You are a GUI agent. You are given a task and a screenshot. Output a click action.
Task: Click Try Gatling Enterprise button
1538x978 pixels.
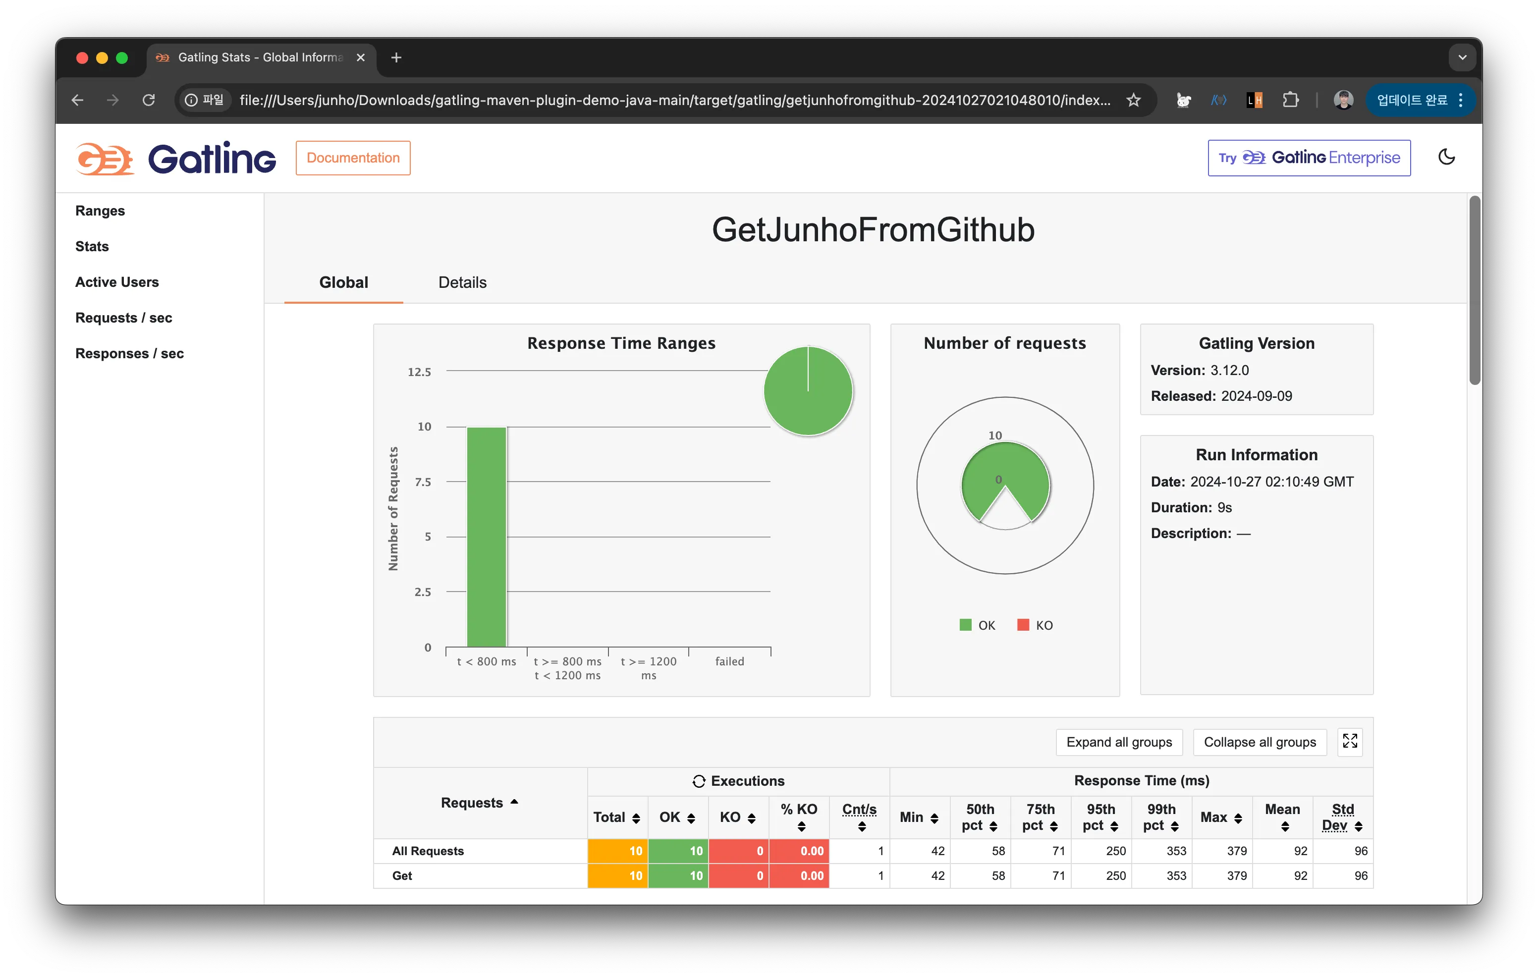[1309, 158]
